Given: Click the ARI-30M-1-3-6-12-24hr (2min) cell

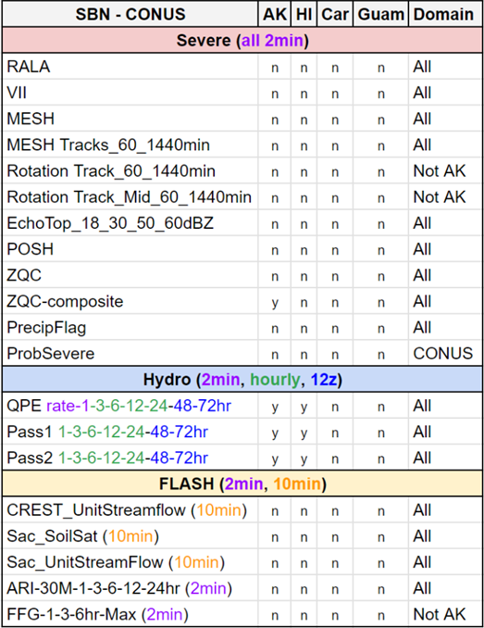Looking at the screenshot, I should [130, 588].
